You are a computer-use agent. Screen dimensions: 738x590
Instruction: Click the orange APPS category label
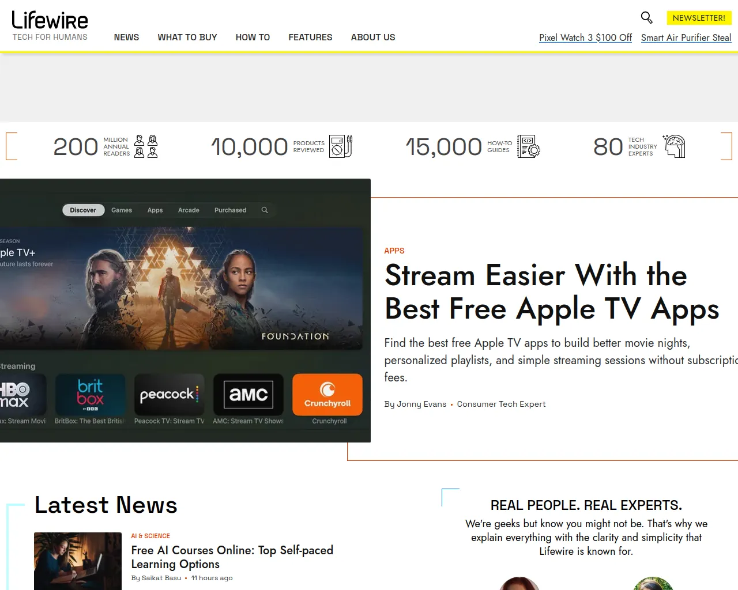tap(394, 251)
